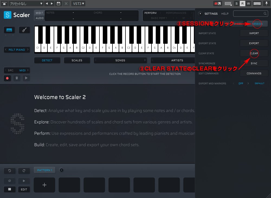The width and height of the screenshot is (271, 198).
Task: Toggle the R automation read button
Action: coord(243,4)
